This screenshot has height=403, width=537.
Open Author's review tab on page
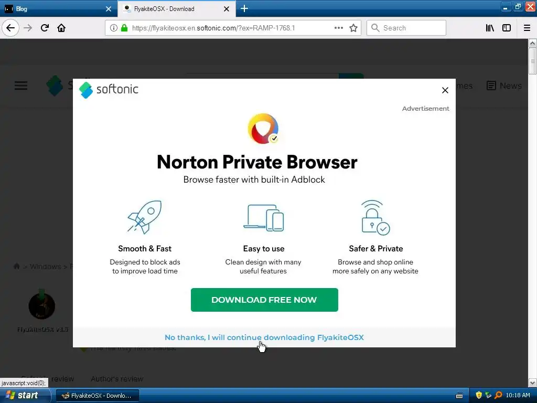[x=117, y=379]
